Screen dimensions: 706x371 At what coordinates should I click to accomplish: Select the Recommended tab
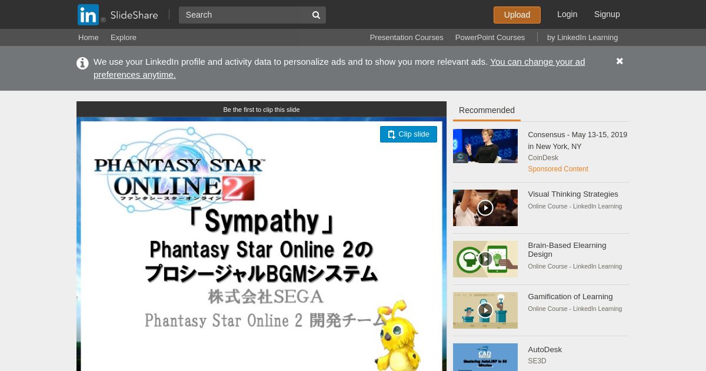tap(487, 110)
